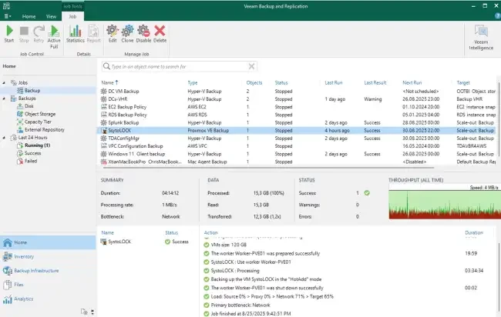This screenshot has width=501, height=317.
Task: Select the DCs-VHR job row
Action: tap(297, 99)
